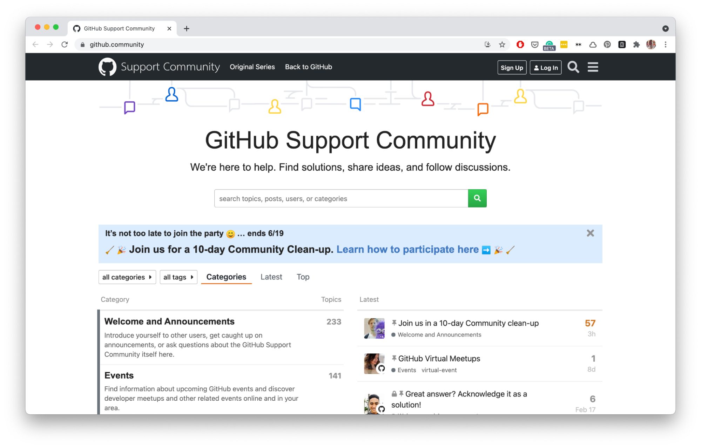Click the 'Join us in a 10-day Community clean-up' topic
The image size is (701, 448).
(469, 323)
